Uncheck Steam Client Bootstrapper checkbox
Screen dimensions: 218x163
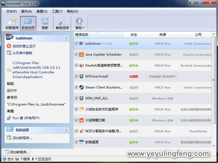click(x=76, y=87)
